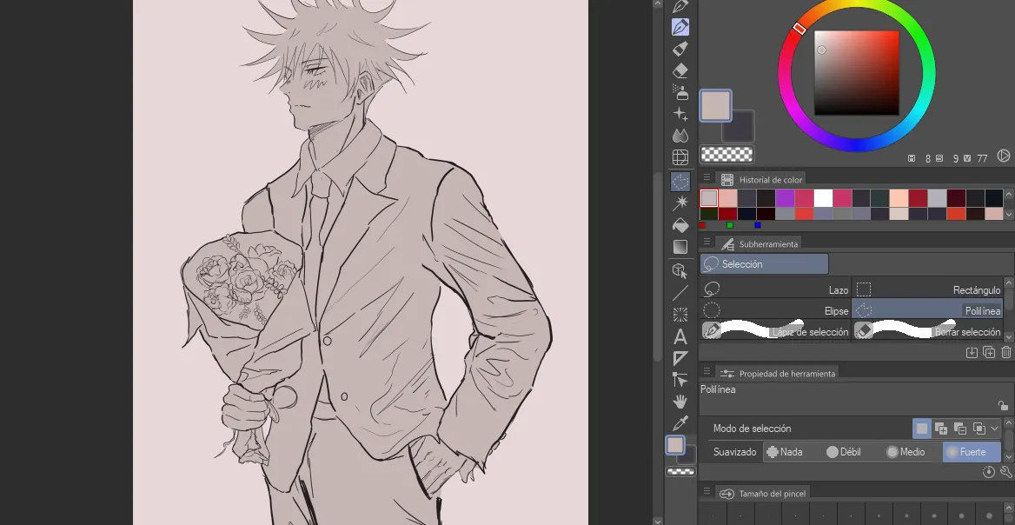Open the Historial de color panel menu
Viewport: 1015px width, 525px height.
(707, 177)
